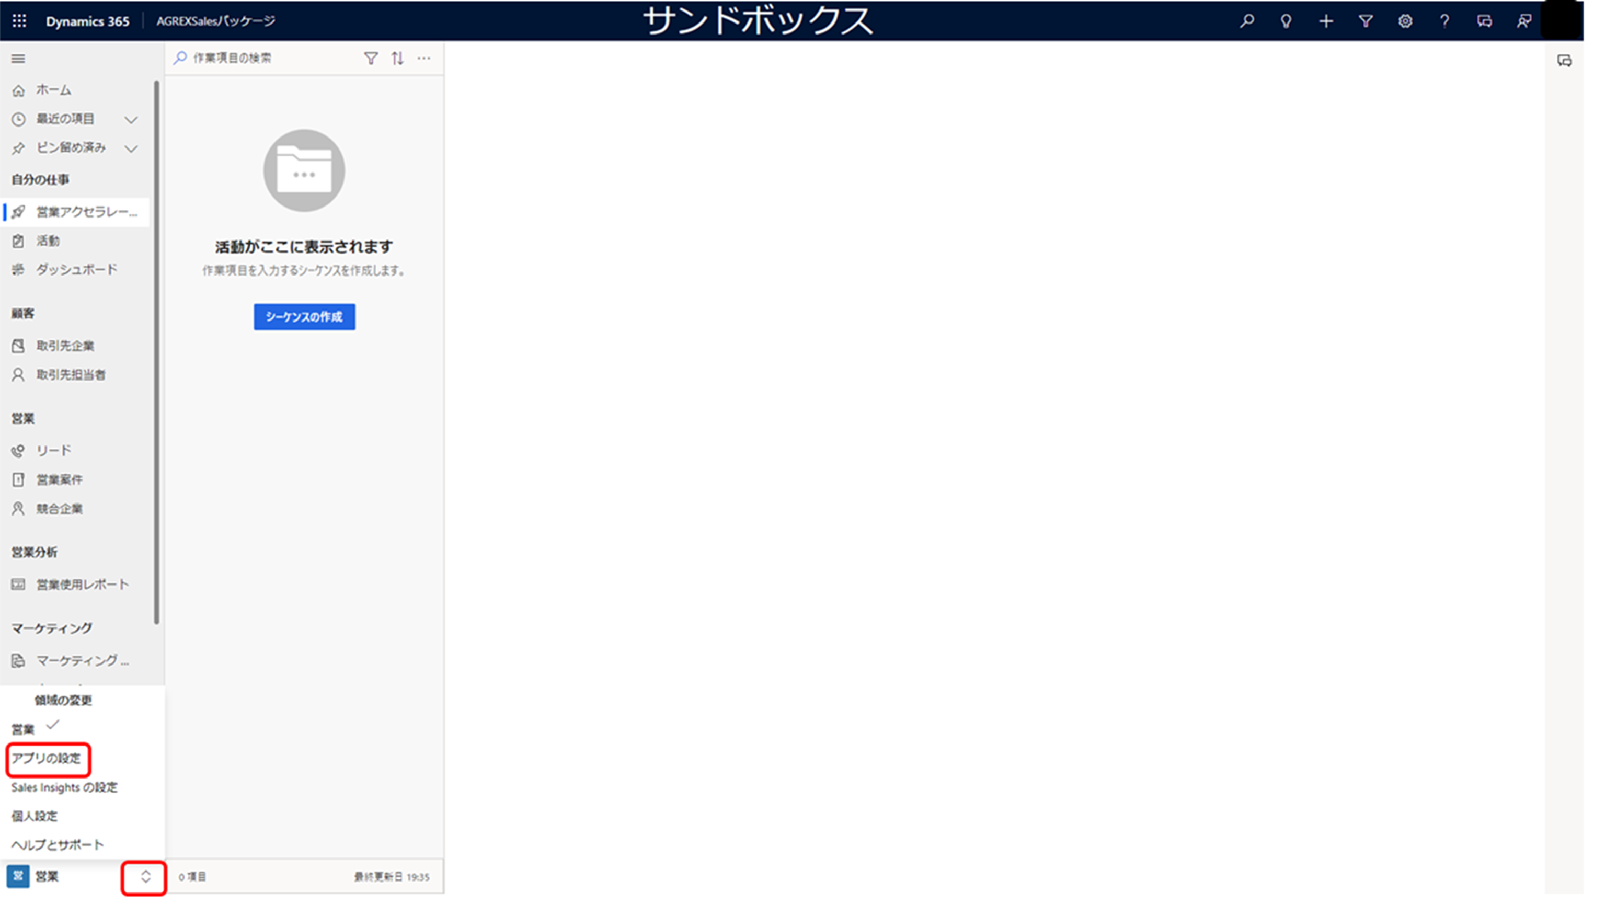Collapse the site map hamburger menu
The image size is (1606, 904).
(x=18, y=59)
